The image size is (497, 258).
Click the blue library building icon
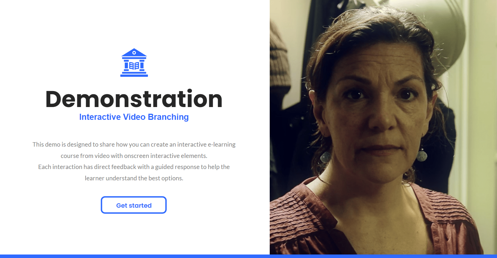[134, 63]
